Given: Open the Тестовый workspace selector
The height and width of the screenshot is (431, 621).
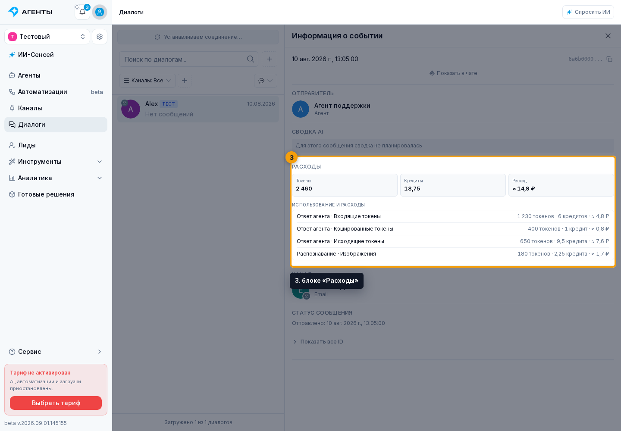Looking at the screenshot, I should pos(47,37).
